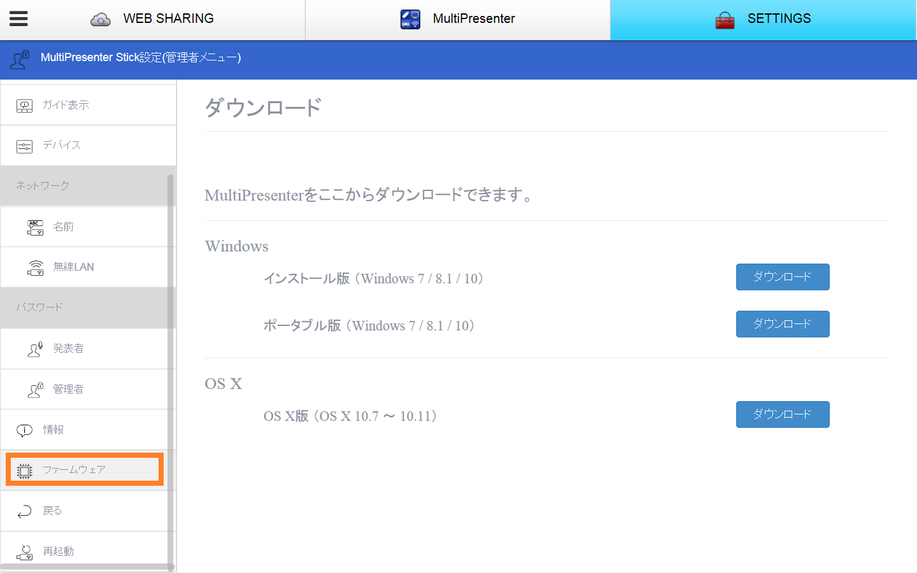Screen dimensions: 917x573
Task: Click the MultiPresenter Stick設定(管理者メニュー) title
Action: (x=141, y=57)
